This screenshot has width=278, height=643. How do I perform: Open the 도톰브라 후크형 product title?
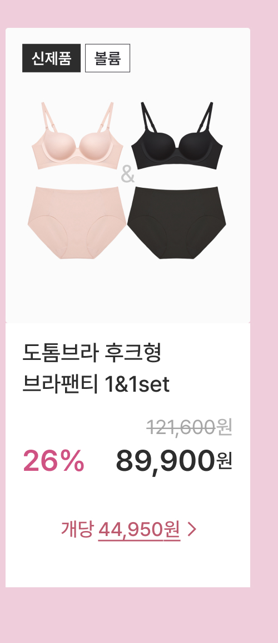point(92,353)
